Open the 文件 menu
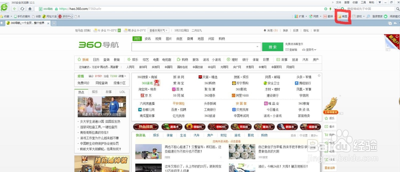Image resolution: width=400 pixels, height=172 pixels. point(338,2)
